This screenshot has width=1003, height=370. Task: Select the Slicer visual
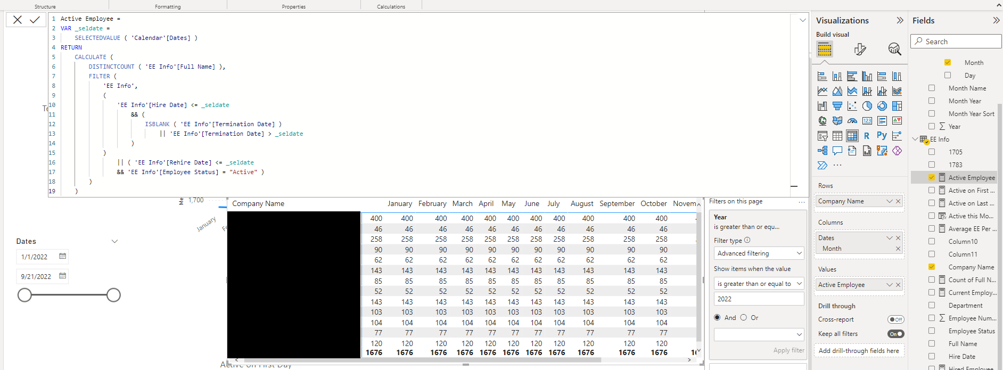click(823, 136)
